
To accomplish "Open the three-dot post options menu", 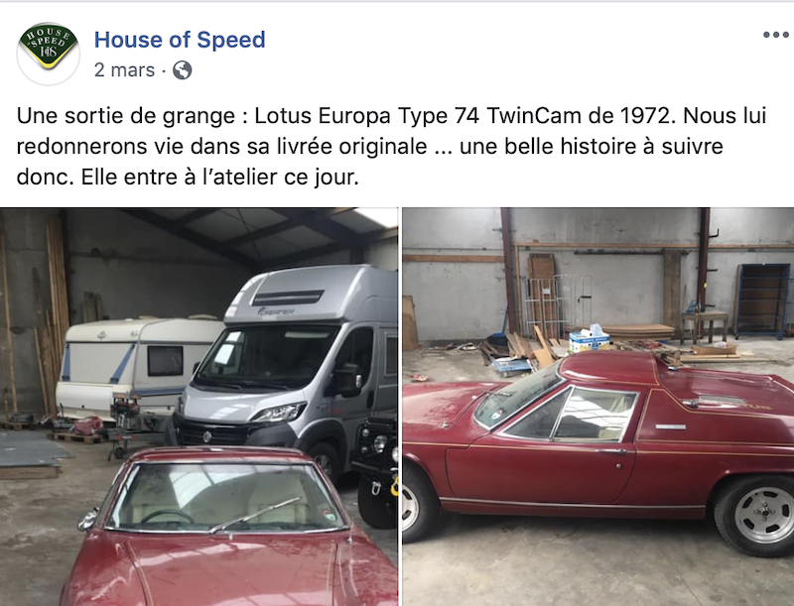I will pos(776,35).
